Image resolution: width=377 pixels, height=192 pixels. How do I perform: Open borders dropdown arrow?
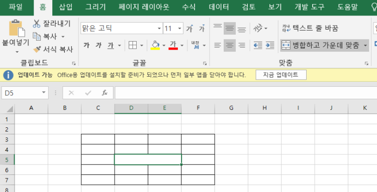click(x=142, y=45)
